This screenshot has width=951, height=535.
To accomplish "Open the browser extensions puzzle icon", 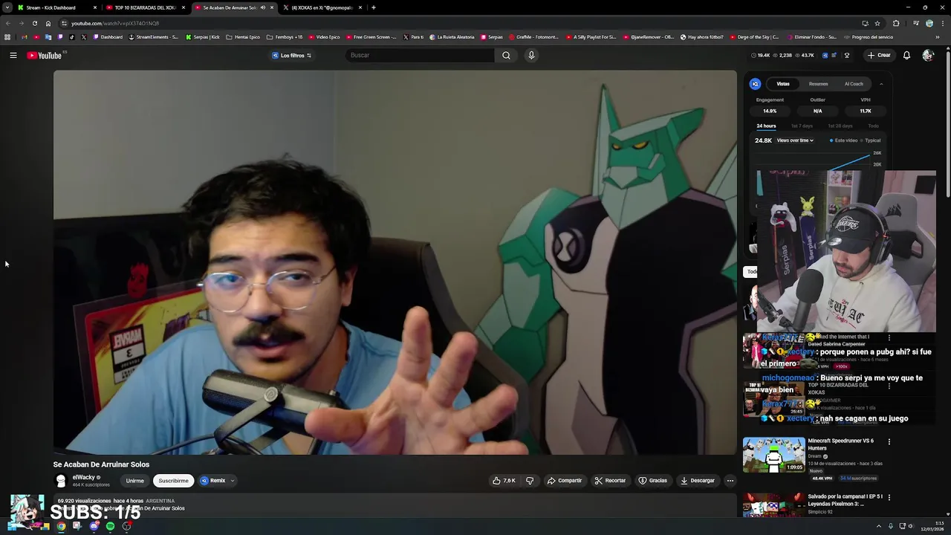I will click(896, 23).
